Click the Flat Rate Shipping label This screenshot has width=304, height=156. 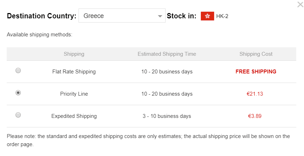point(74,72)
